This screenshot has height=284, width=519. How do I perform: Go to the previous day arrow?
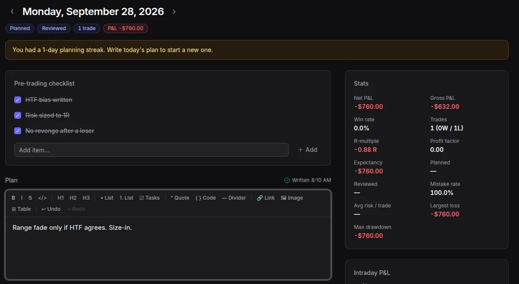pyautogui.click(x=12, y=12)
